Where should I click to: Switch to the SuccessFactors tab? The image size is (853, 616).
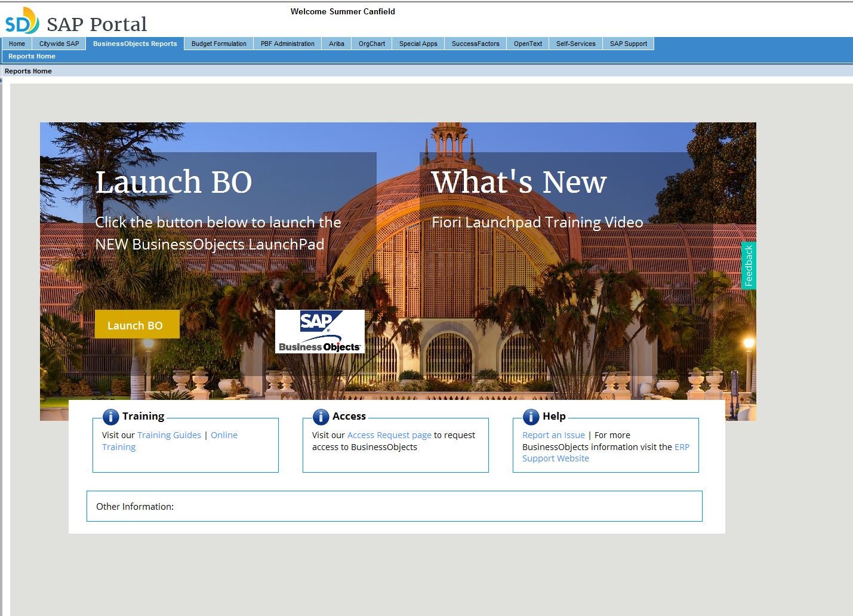(476, 44)
